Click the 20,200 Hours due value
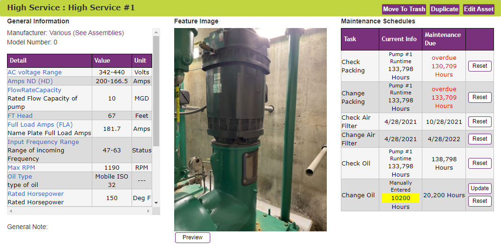Viewport: 501px width, 244px height. point(444,195)
